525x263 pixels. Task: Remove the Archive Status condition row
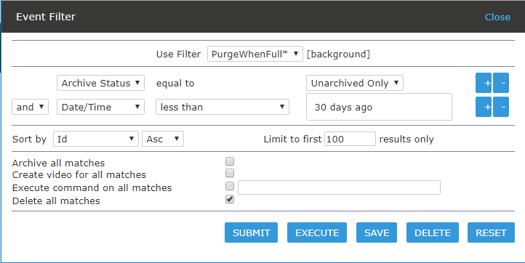[501, 83]
